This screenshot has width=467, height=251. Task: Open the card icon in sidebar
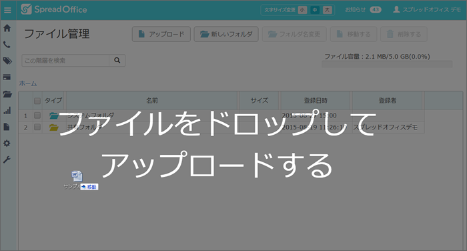pos(7,77)
